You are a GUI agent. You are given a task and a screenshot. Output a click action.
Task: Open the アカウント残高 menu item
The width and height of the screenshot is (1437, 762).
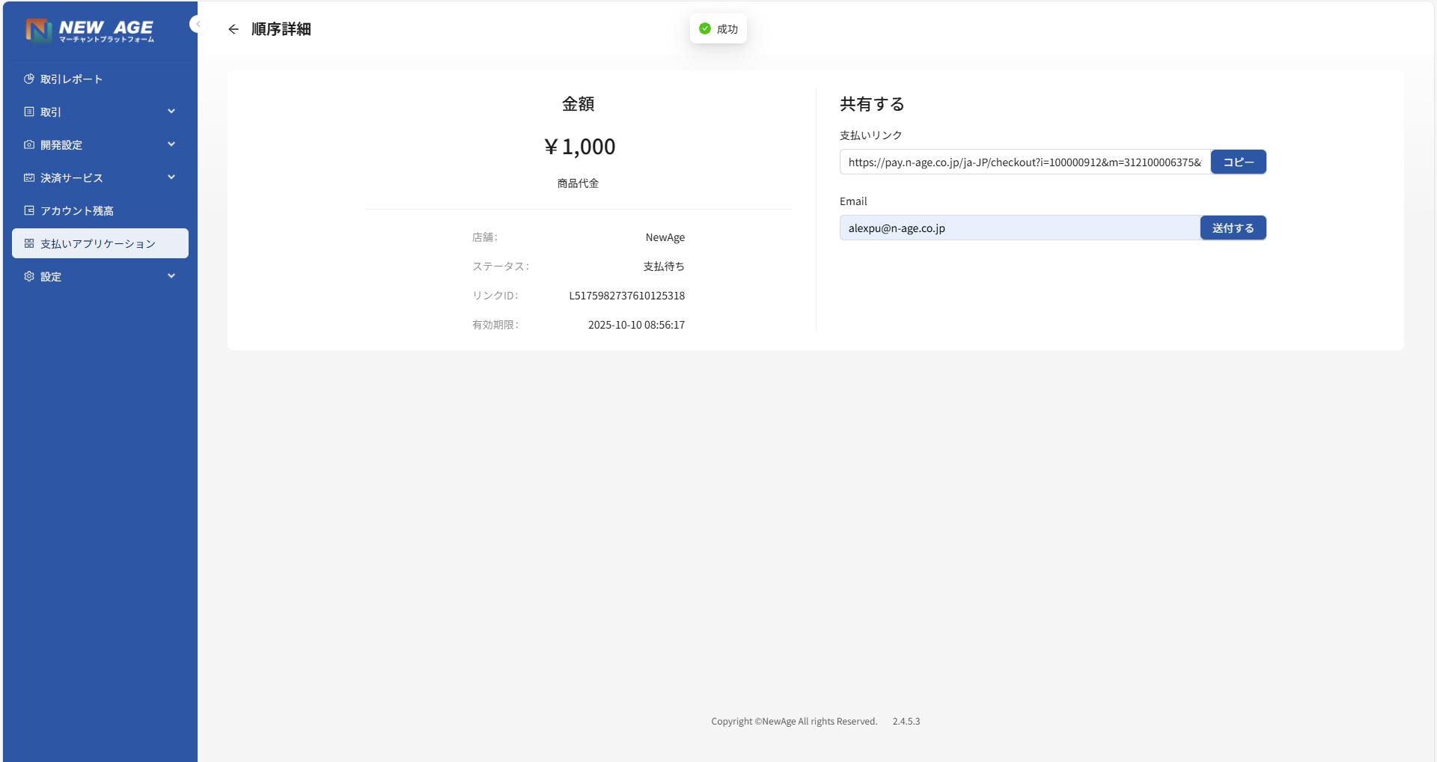(77, 211)
